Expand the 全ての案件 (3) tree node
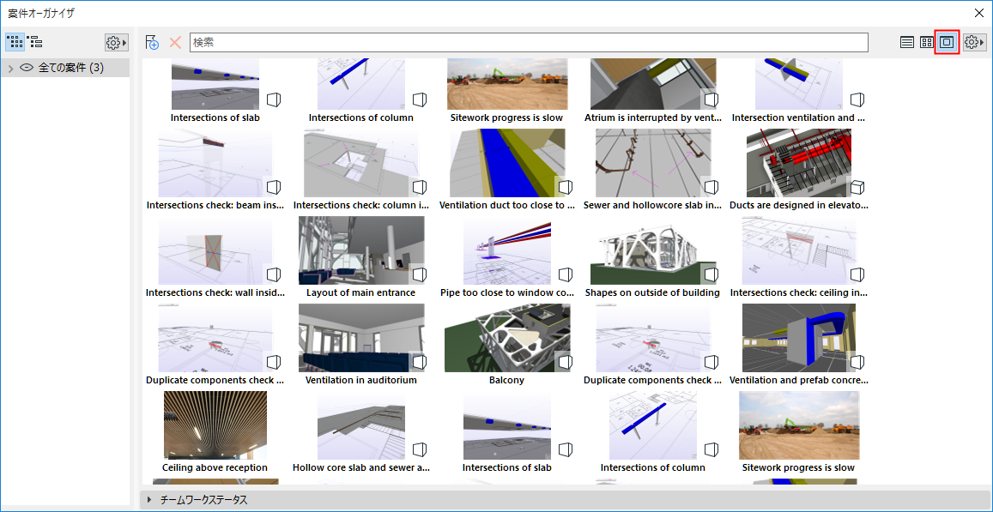Viewport: 993px width, 512px height. pos(11,68)
